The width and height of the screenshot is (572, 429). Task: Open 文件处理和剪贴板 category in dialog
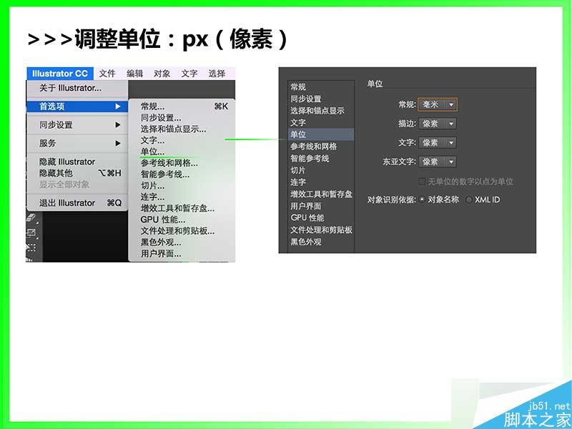(x=321, y=230)
